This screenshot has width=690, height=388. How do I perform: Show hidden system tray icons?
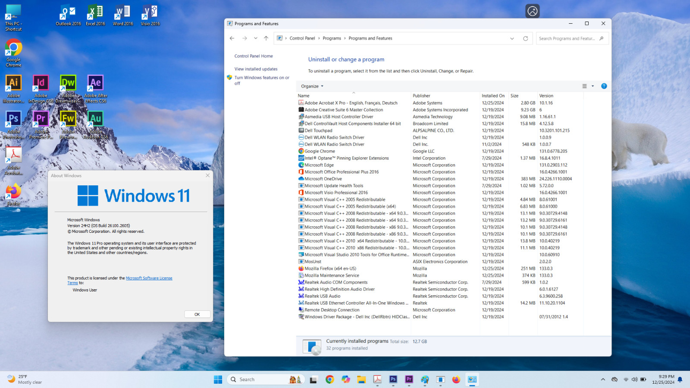point(603,379)
